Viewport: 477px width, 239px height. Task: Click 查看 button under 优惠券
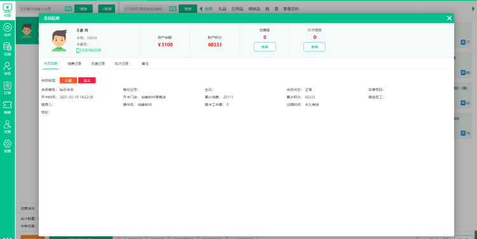265,47
